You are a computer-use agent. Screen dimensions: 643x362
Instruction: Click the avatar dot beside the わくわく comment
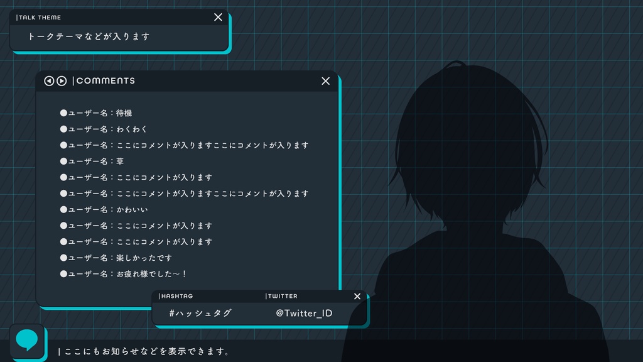point(63,129)
